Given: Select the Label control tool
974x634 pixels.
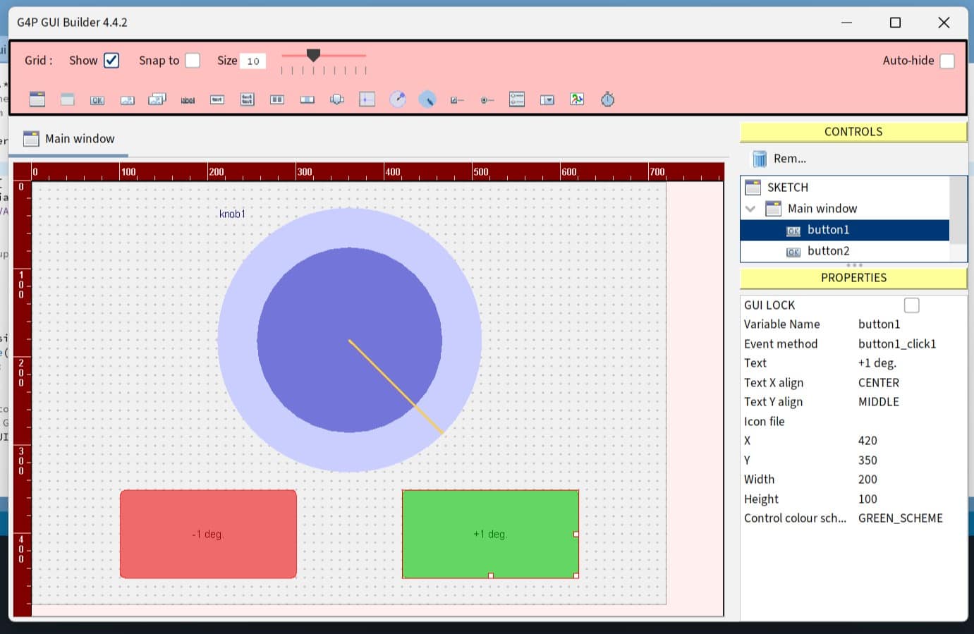Looking at the screenshot, I should click(x=188, y=100).
